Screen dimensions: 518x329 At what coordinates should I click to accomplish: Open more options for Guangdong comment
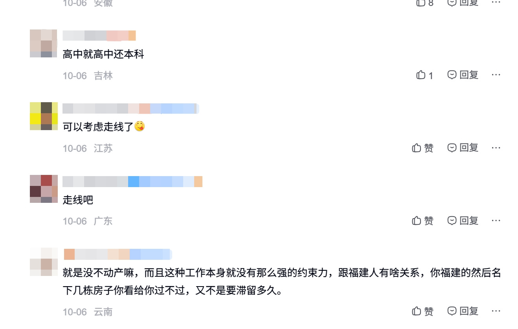496,221
